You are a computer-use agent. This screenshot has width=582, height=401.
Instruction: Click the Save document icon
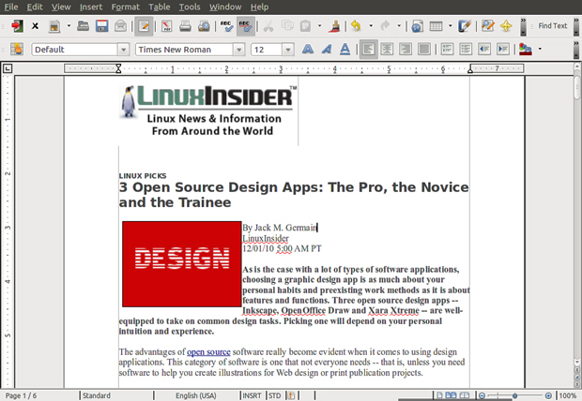[101, 26]
